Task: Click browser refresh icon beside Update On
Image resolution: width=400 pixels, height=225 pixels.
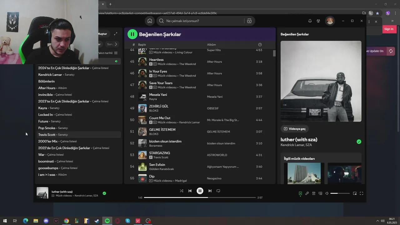Action: tap(391, 51)
